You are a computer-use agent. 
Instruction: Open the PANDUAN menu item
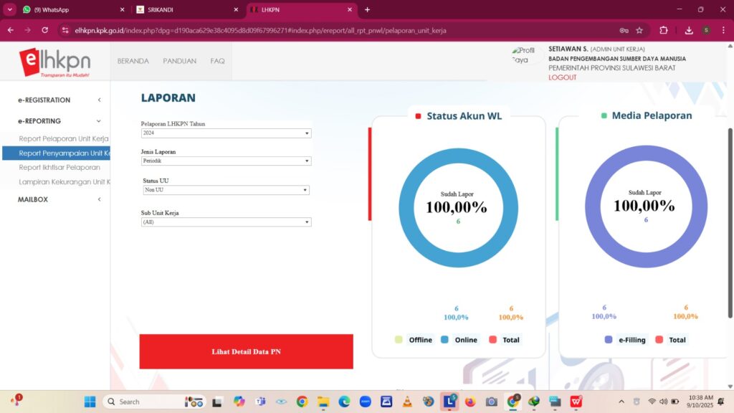tap(179, 61)
